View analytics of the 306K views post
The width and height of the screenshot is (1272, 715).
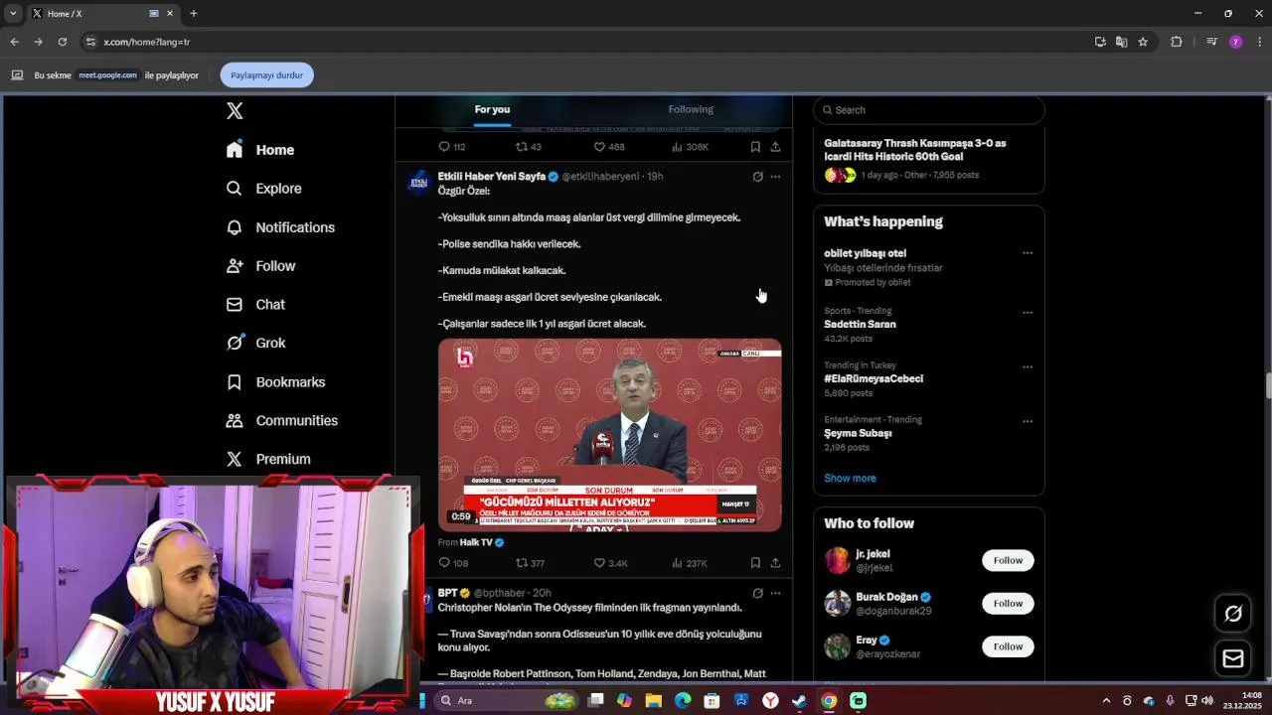[x=690, y=147]
